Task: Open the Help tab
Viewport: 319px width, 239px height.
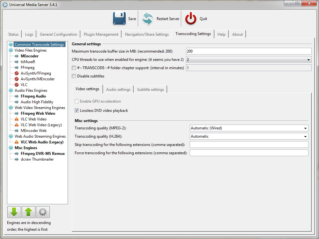Action: [x=221, y=34]
